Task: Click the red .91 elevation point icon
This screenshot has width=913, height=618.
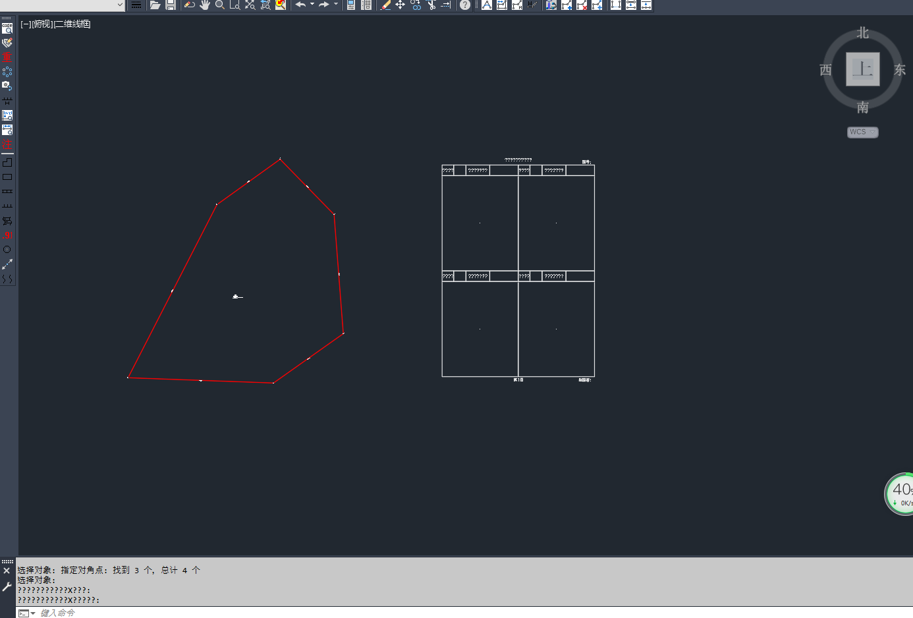Action: [7, 235]
